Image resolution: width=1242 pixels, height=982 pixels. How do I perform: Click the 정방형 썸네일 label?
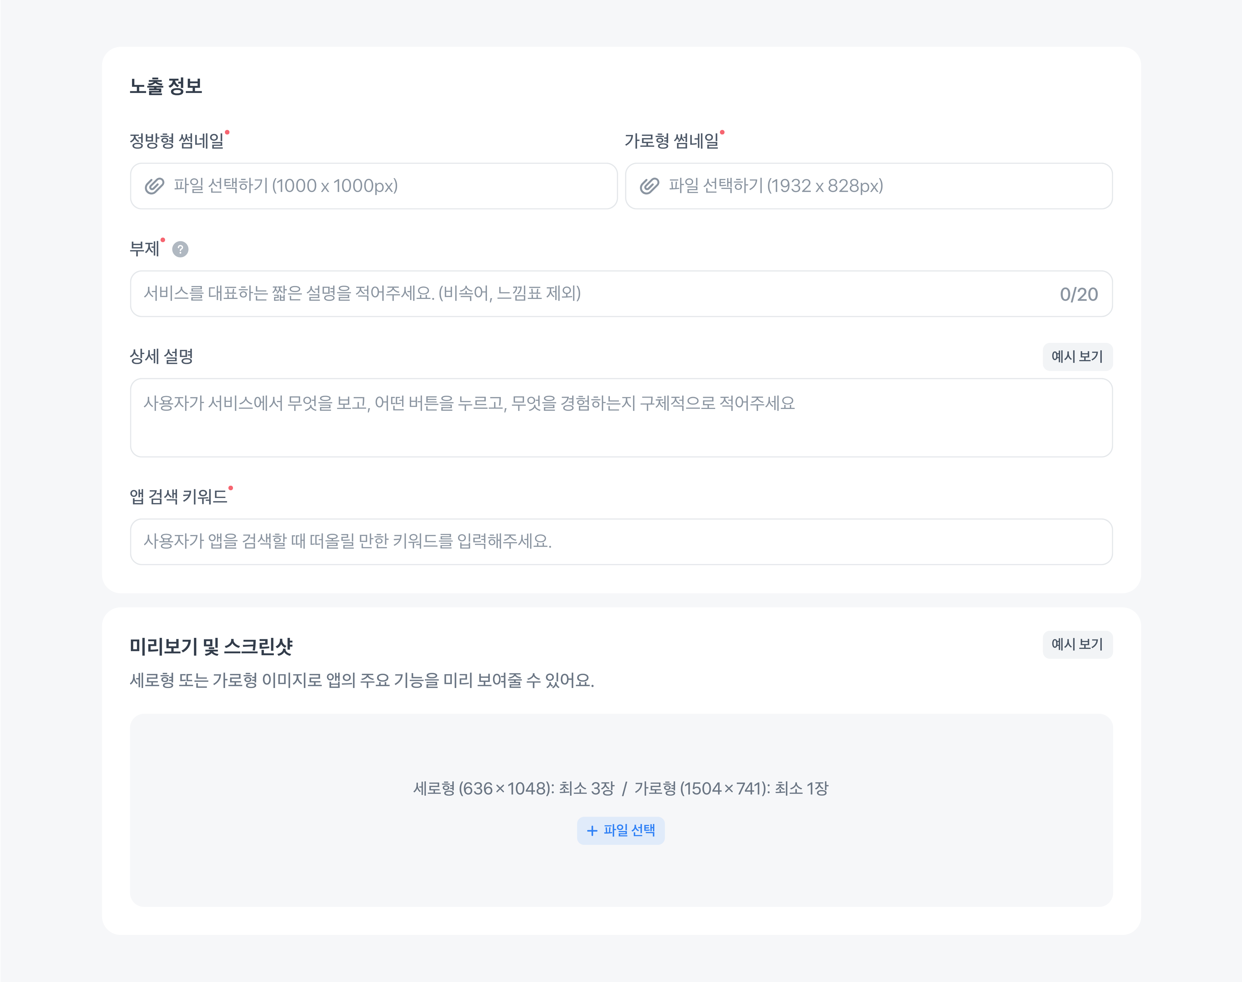pos(176,141)
